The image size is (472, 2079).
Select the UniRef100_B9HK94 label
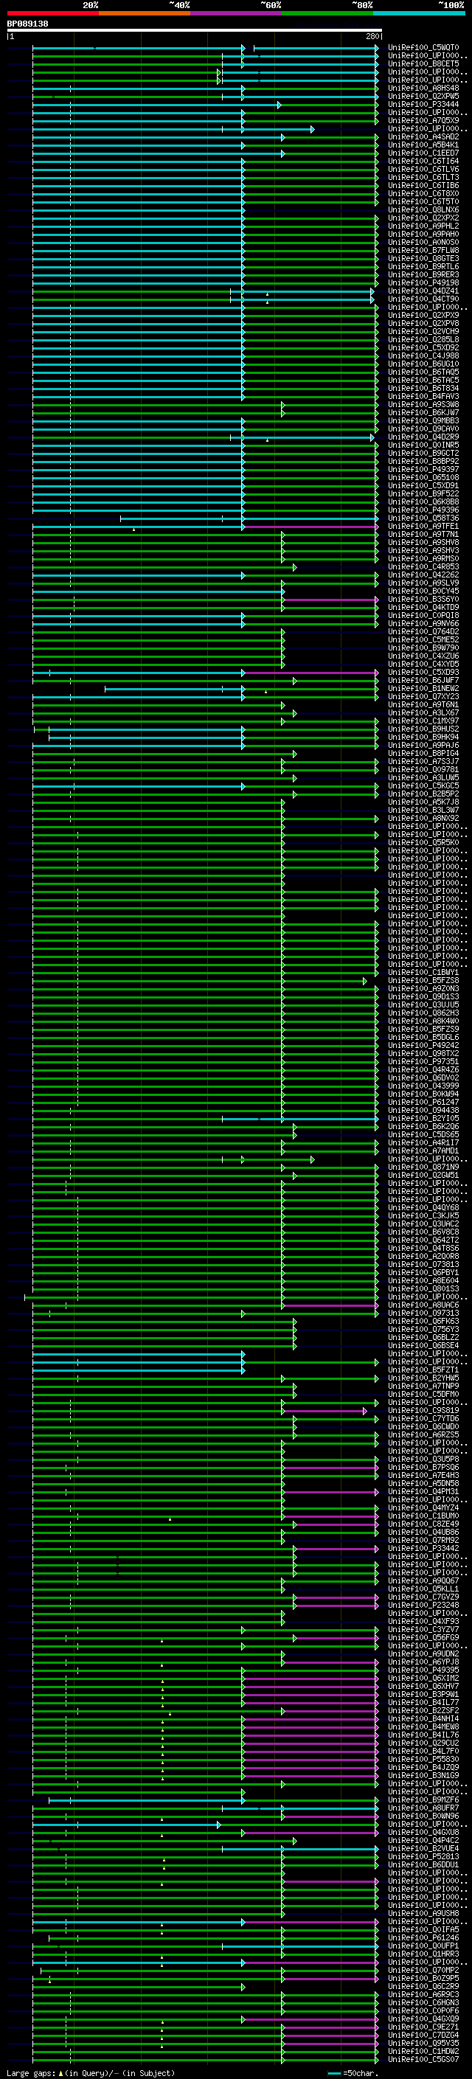[423, 737]
